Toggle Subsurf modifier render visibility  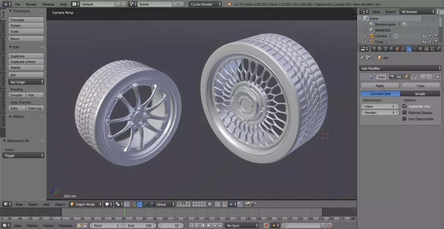[x=392, y=77]
